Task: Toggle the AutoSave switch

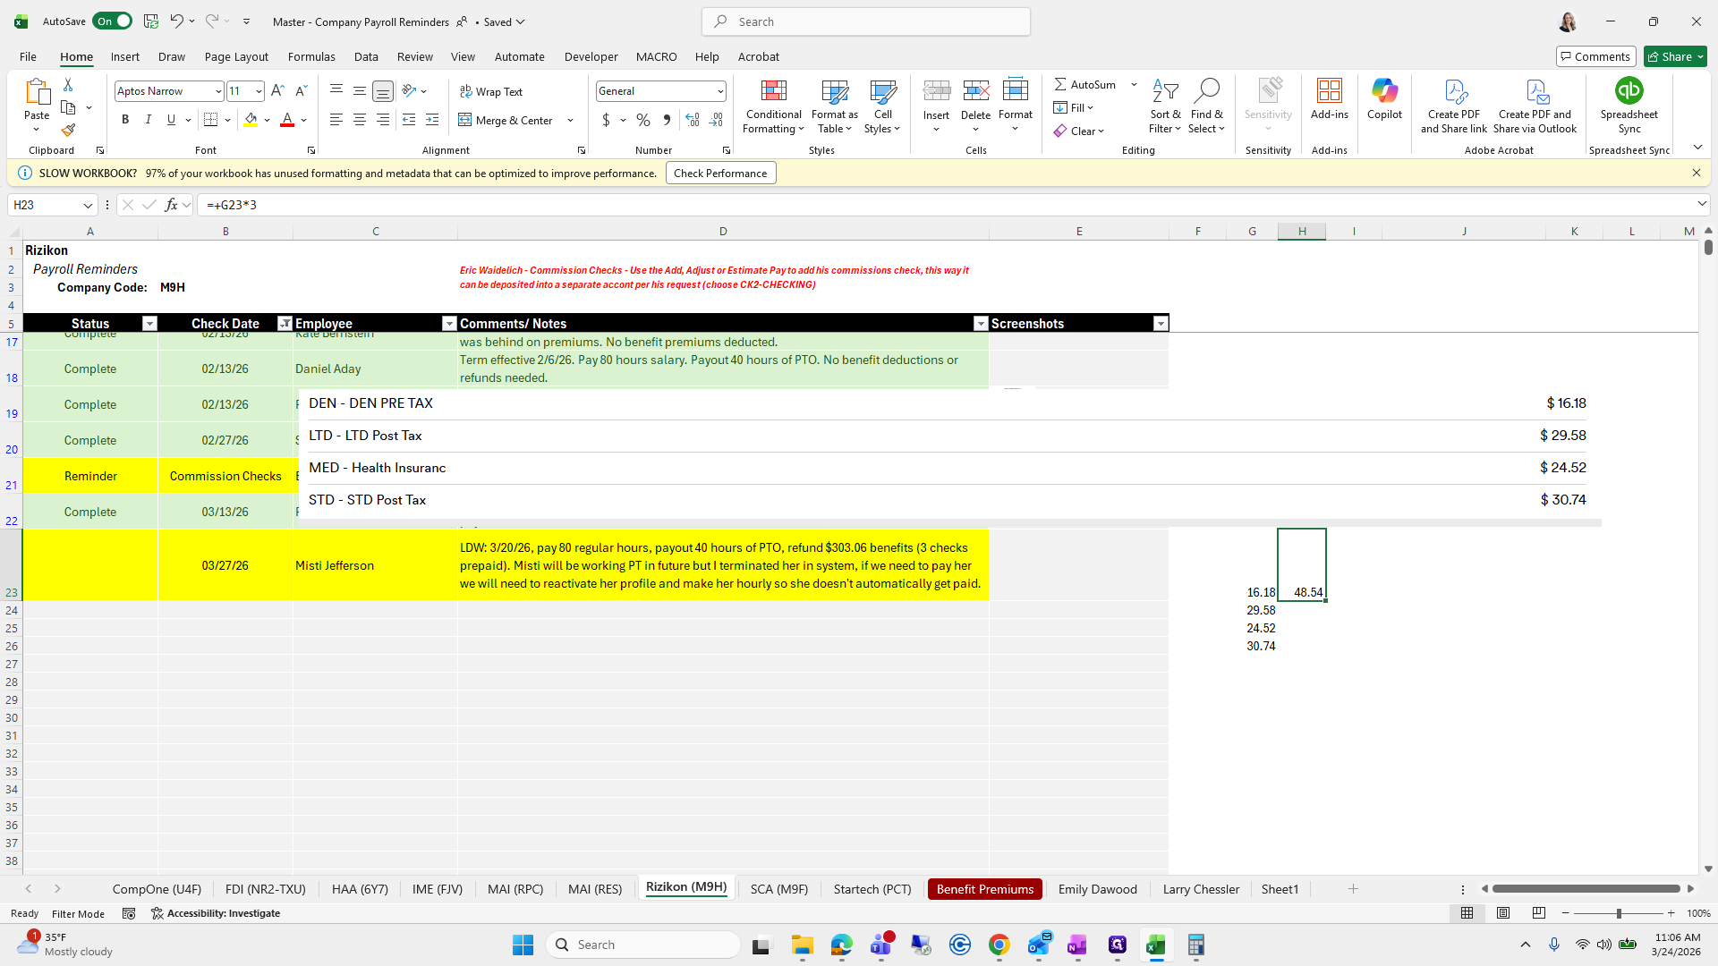Action: (x=113, y=21)
